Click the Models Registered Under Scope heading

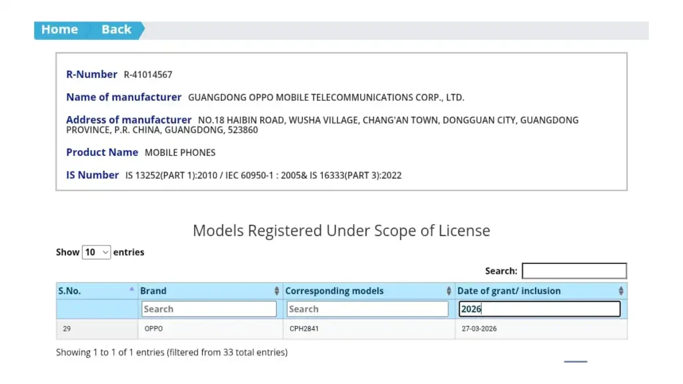(x=341, y=231)
